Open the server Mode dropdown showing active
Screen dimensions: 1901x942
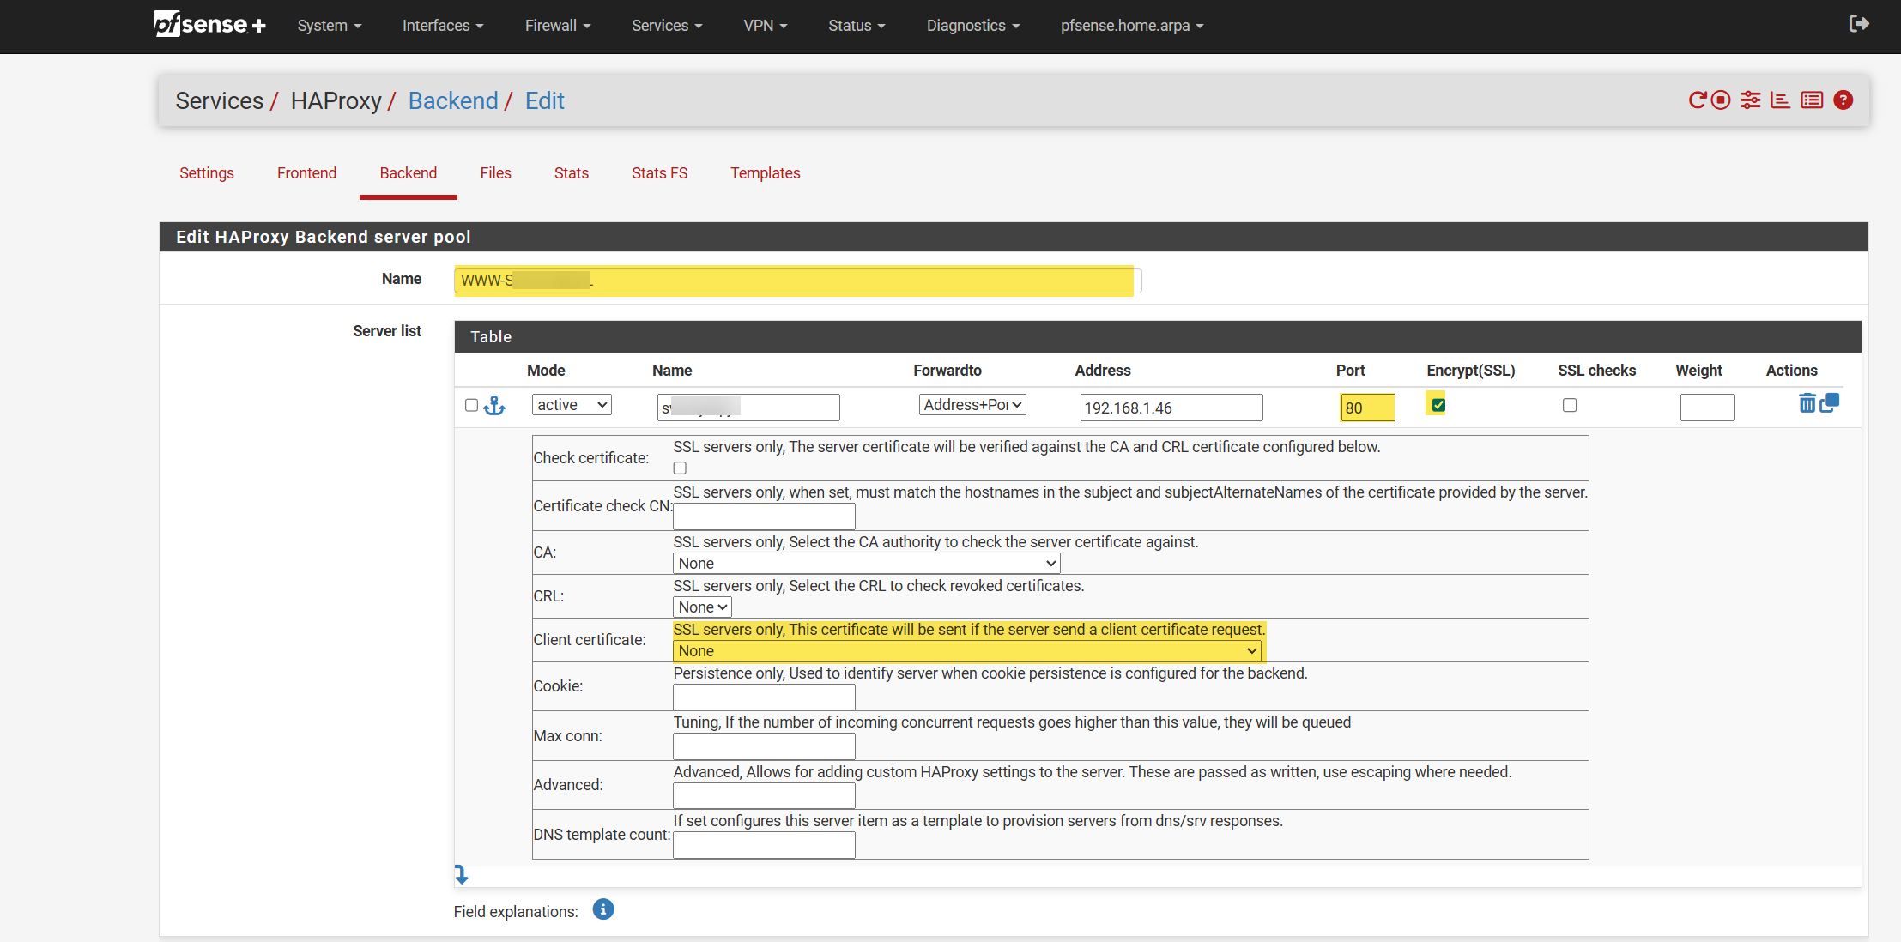point(572,405)
